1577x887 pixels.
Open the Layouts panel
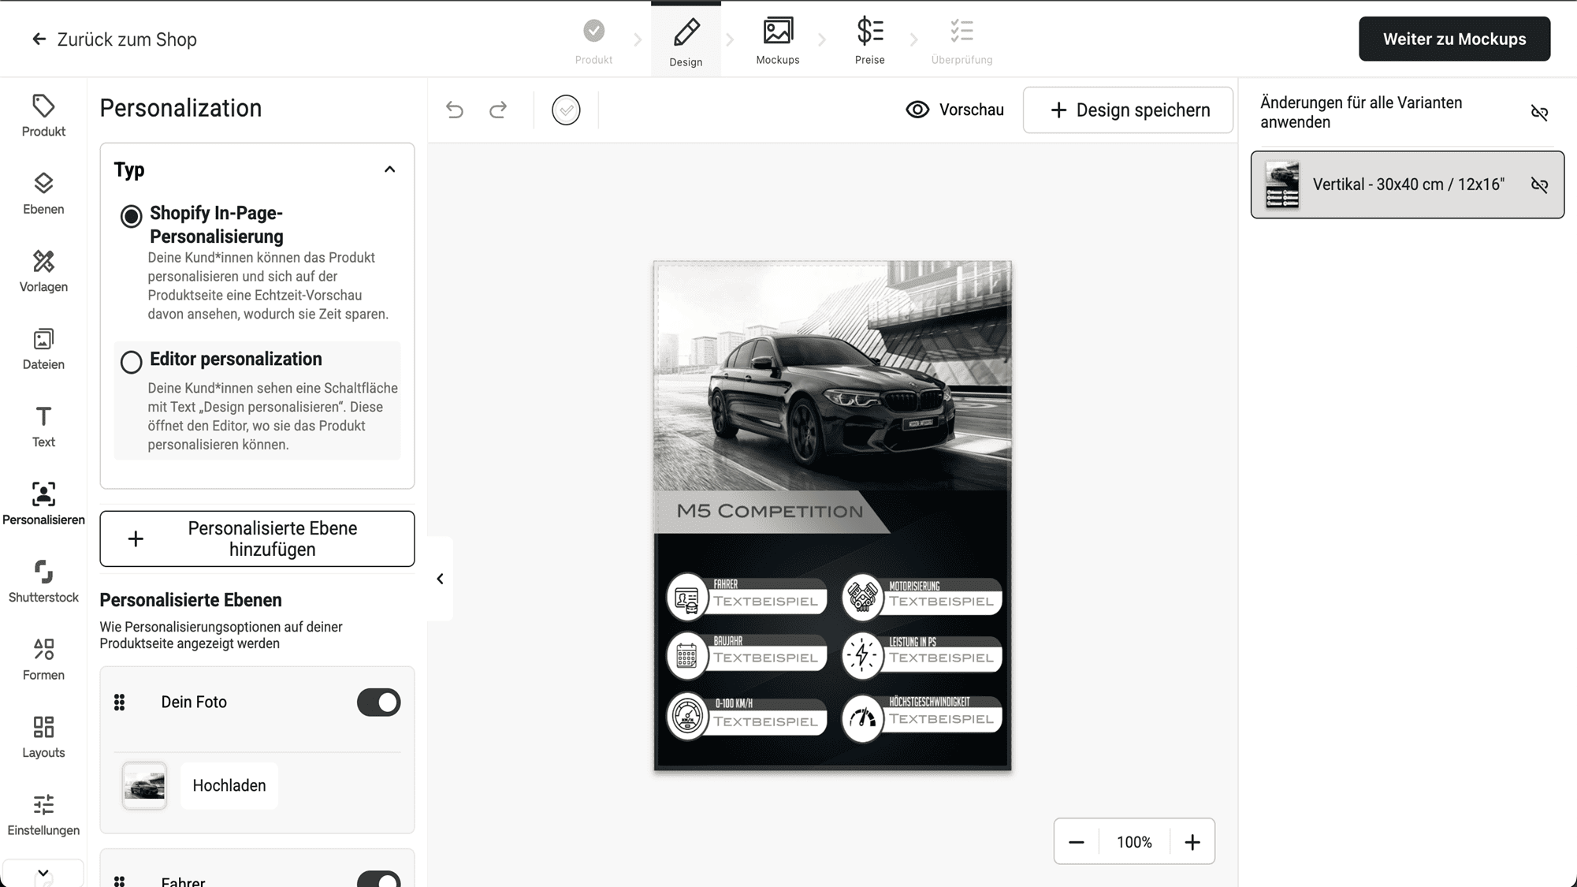[x=43, y=737]
